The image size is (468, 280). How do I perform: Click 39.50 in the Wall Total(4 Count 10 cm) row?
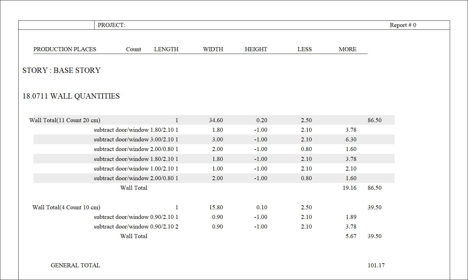pyautogui.click(x=374, y=207)
